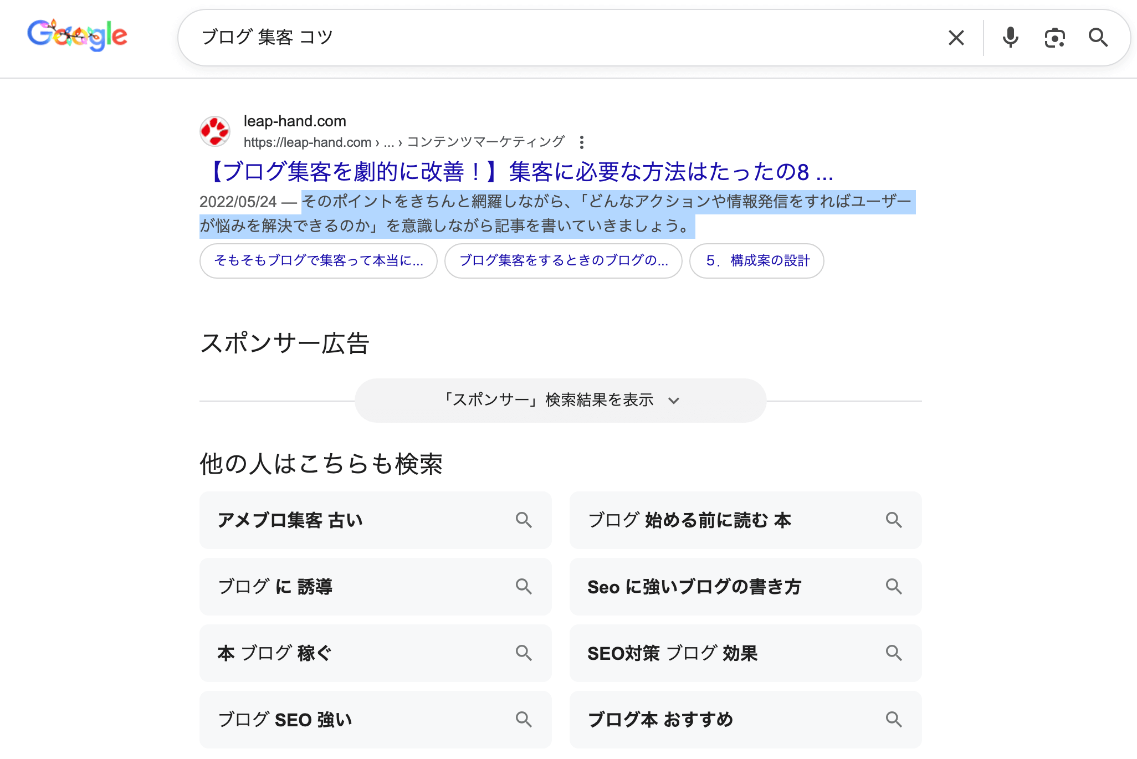Select the そもそもブログで集客って本当に sitelink

point(318,261)
